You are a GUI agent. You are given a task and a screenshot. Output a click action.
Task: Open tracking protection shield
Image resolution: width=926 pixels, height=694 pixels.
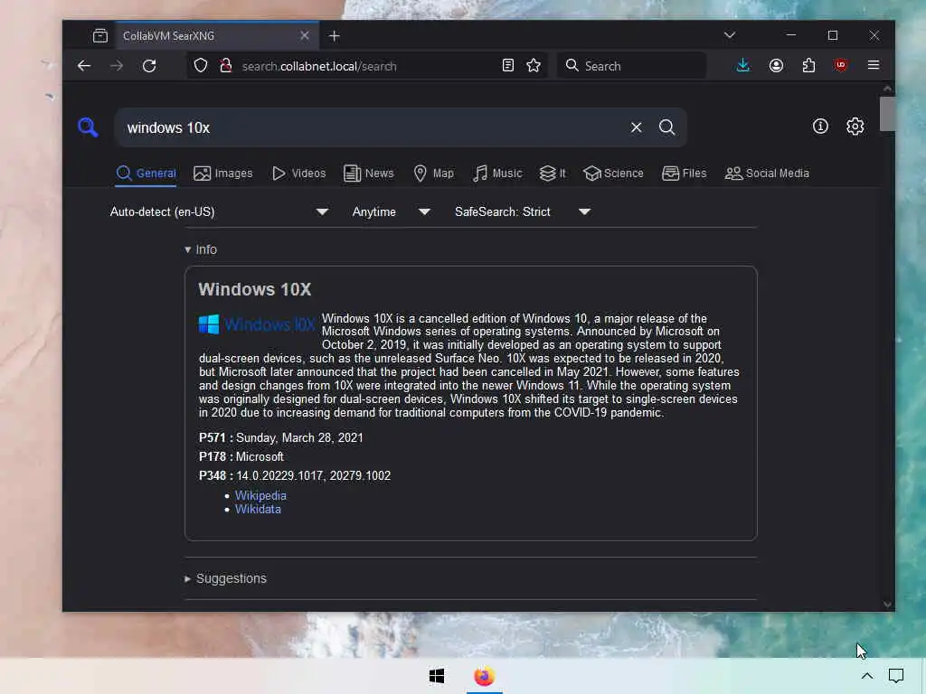point(201,65)
